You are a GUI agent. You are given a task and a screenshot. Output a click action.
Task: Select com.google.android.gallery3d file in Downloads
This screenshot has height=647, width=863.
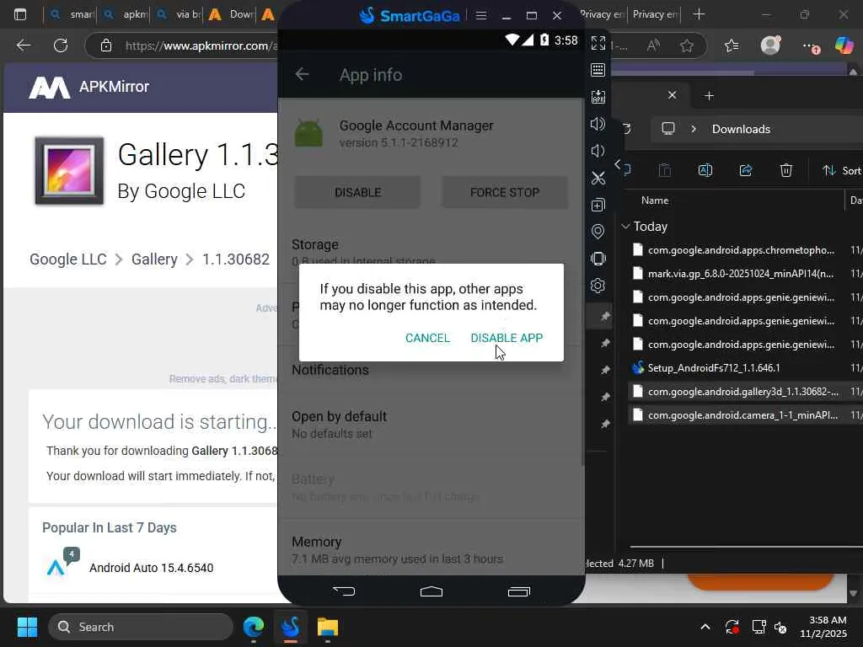tap(743, 391)
